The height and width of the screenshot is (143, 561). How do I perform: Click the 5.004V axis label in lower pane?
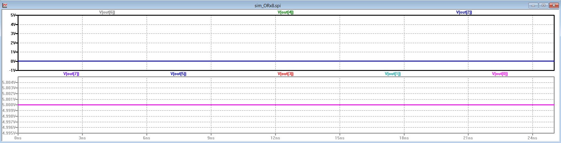(9, 82)
